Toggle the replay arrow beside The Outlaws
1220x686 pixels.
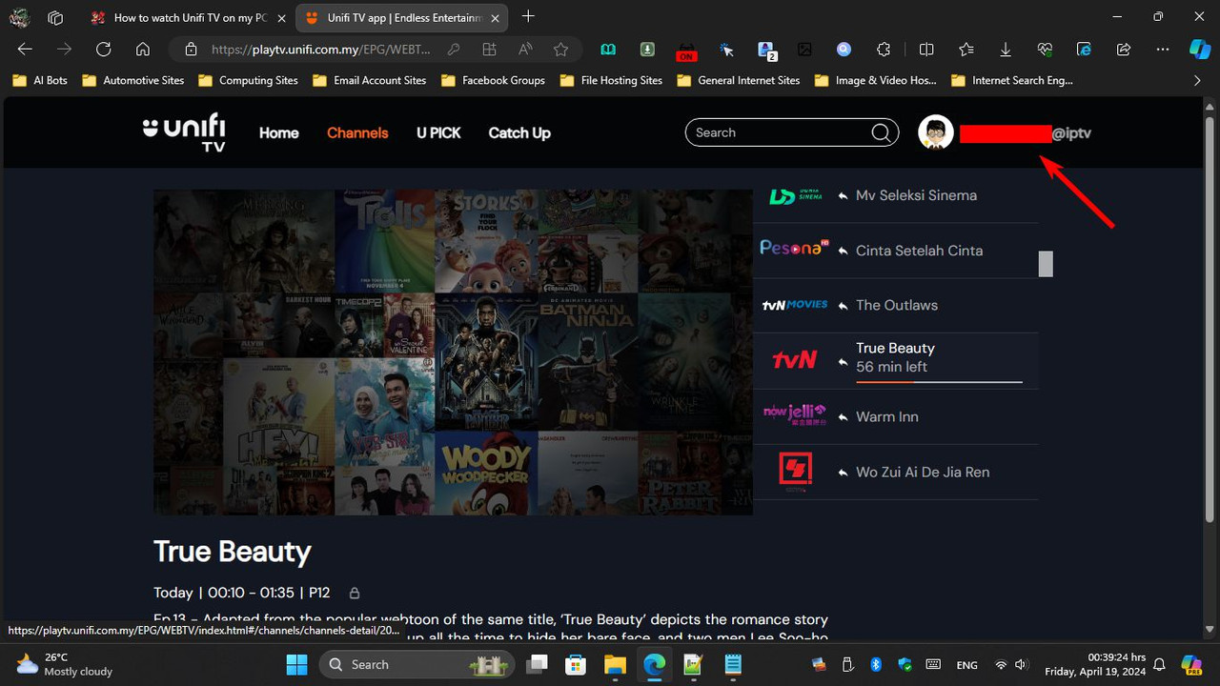[843, 305]
